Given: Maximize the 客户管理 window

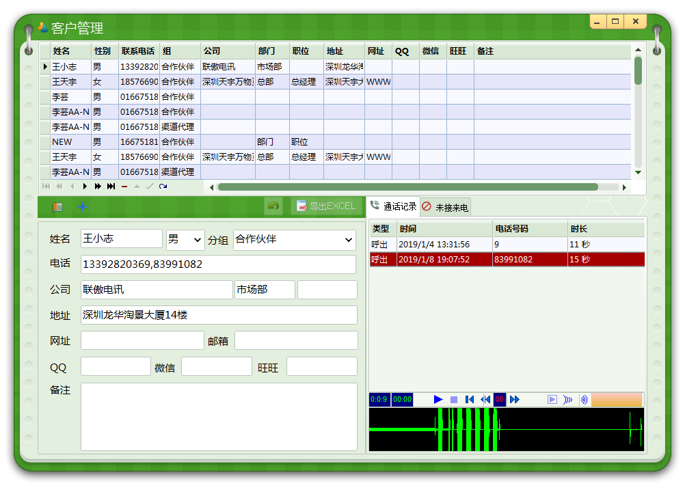Looking at the screenshot, I should click(x=615, y=21).
